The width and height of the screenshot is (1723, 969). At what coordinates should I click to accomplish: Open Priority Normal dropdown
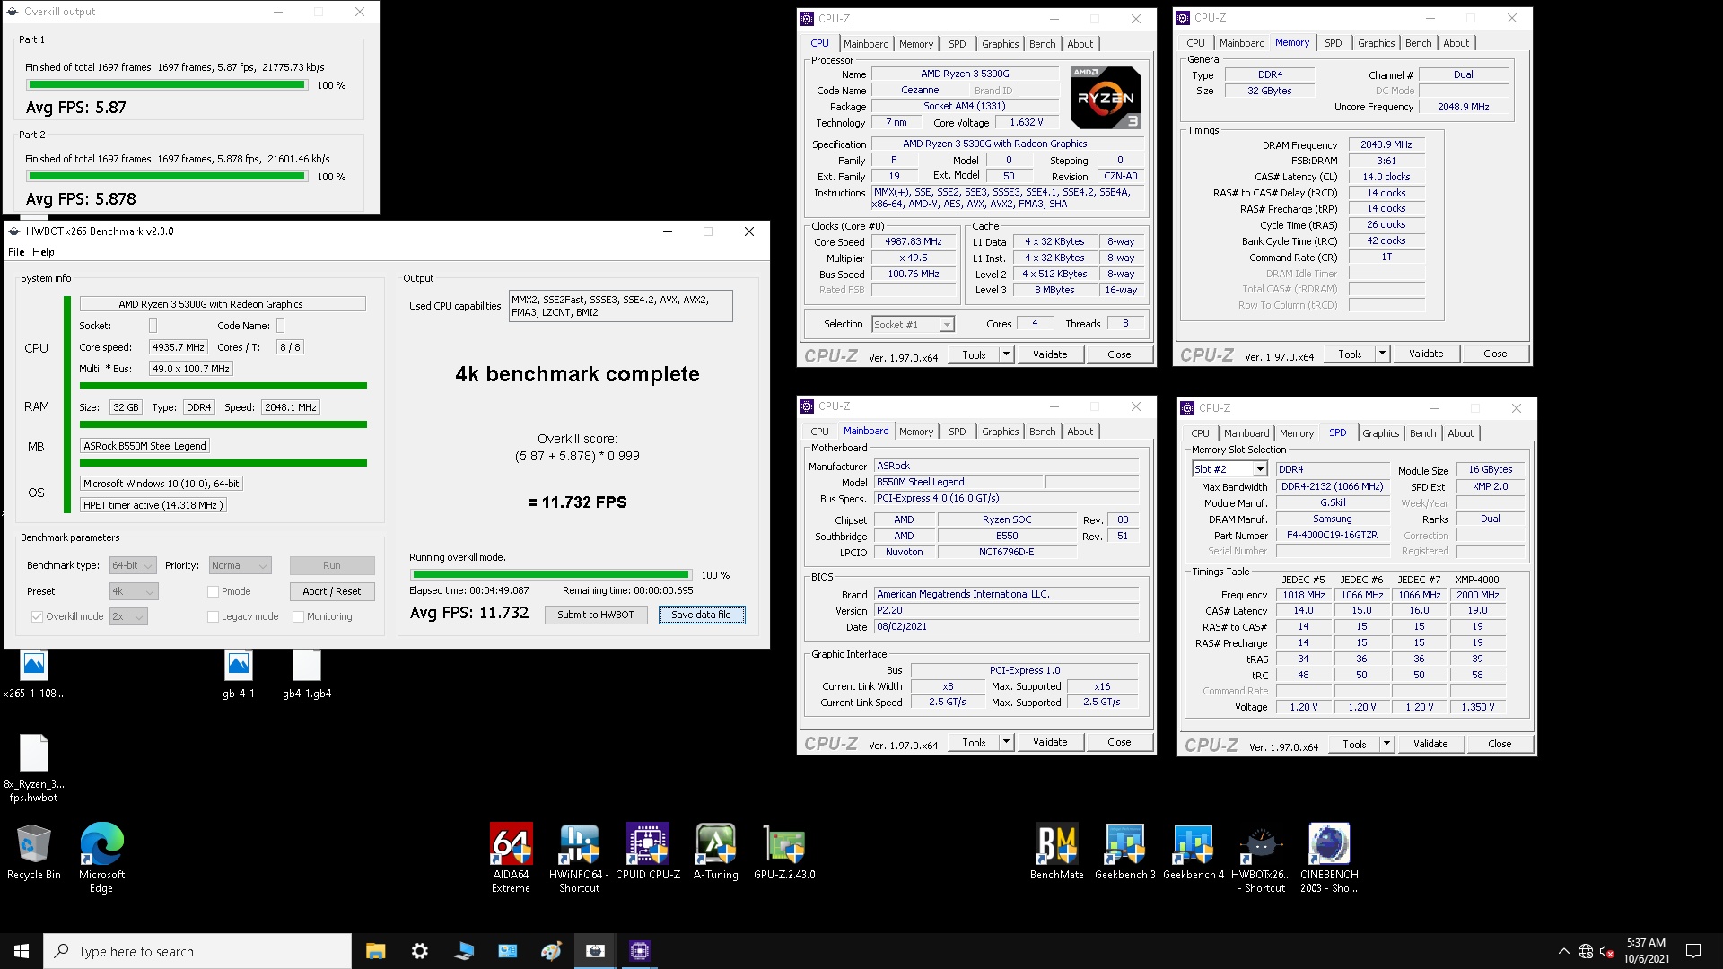(x=240, y=565)
